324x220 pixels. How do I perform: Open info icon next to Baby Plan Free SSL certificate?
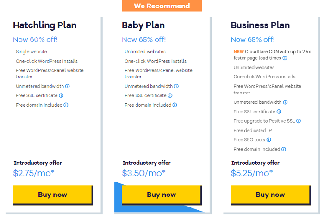tap(170, 95)
